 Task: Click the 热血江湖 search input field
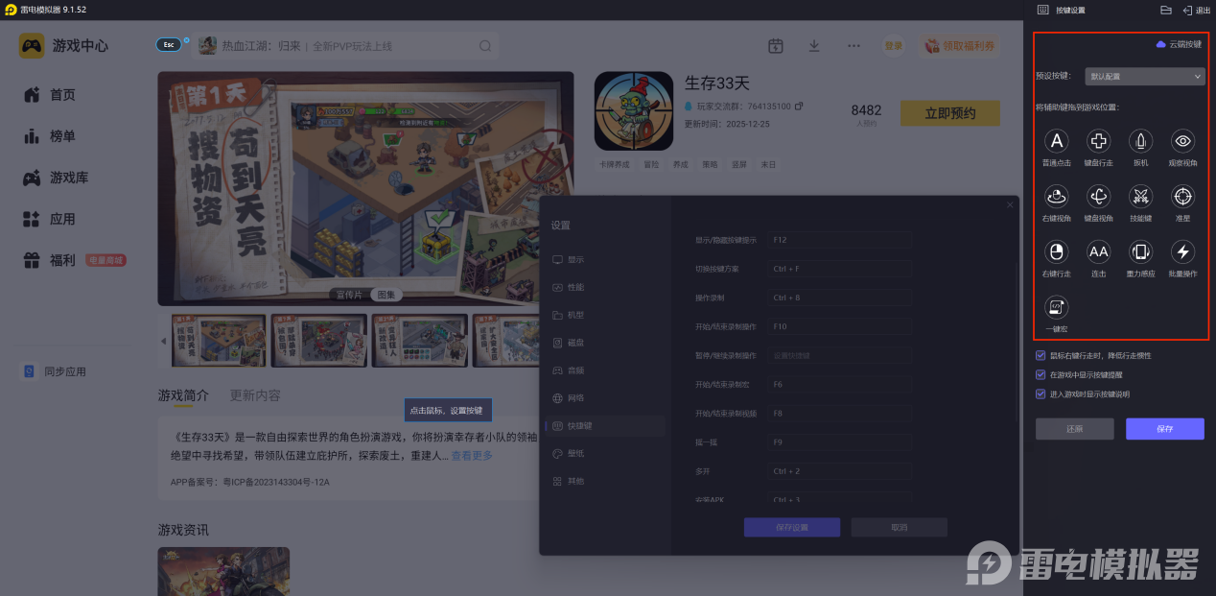pyautogui.click(x=345, y=45)
